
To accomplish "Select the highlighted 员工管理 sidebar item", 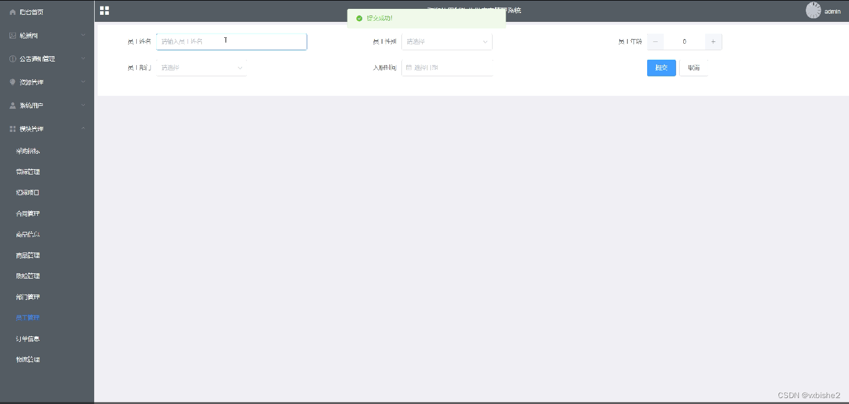I will [28, 318].
